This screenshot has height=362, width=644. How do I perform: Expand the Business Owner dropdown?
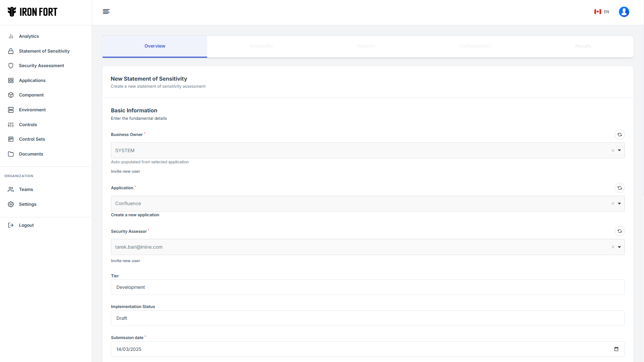[x=619, y=150]
